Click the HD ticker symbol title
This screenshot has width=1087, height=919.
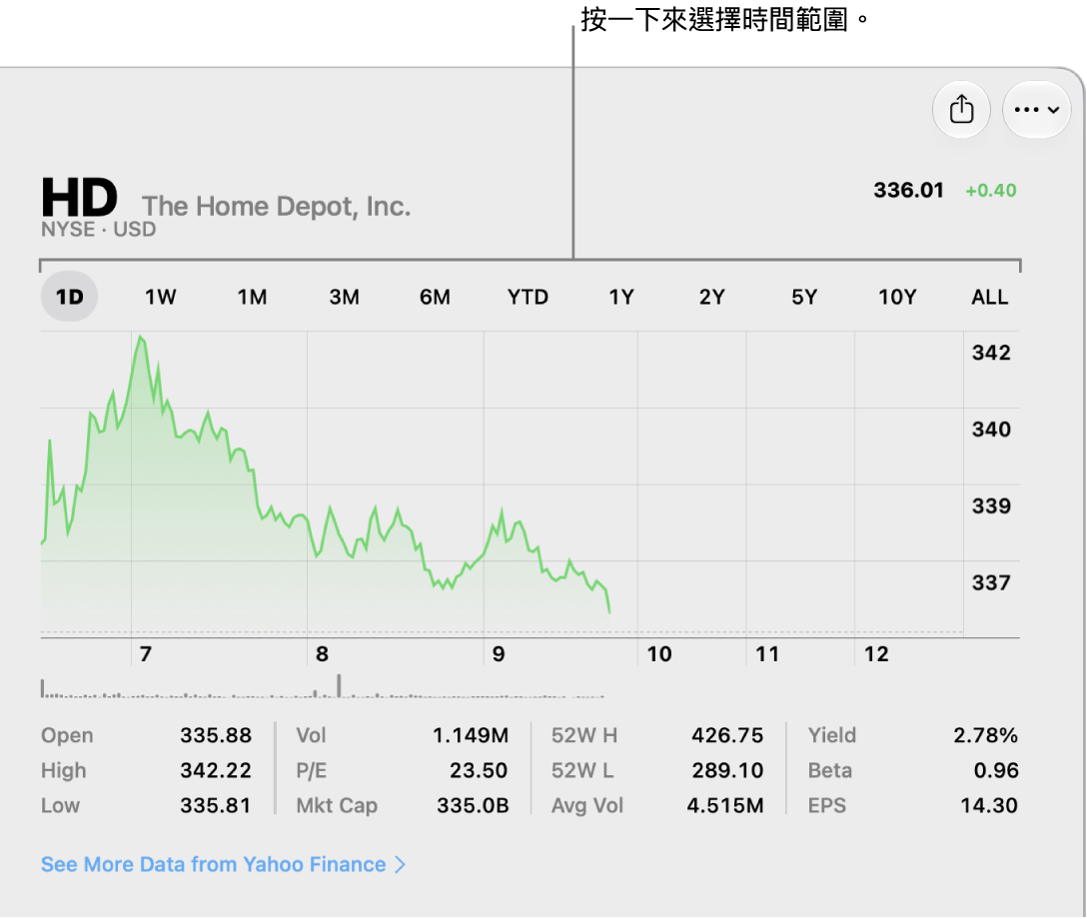click(80, 198)
